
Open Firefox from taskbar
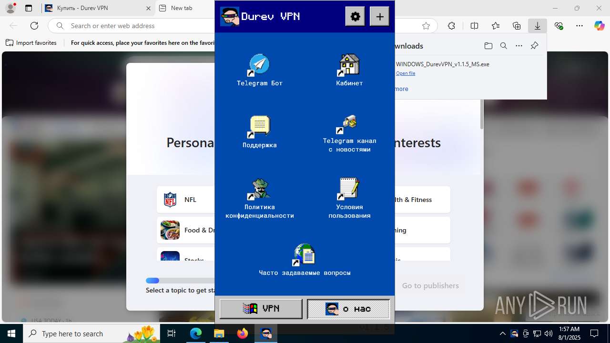pos(243,333)
